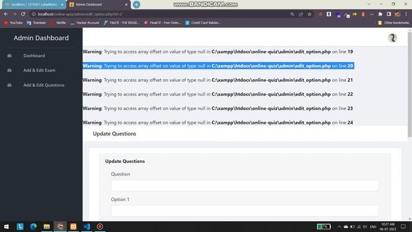Go back using the browser back arrow
This screenshot has height=232, width=412.
coord(6,14)
